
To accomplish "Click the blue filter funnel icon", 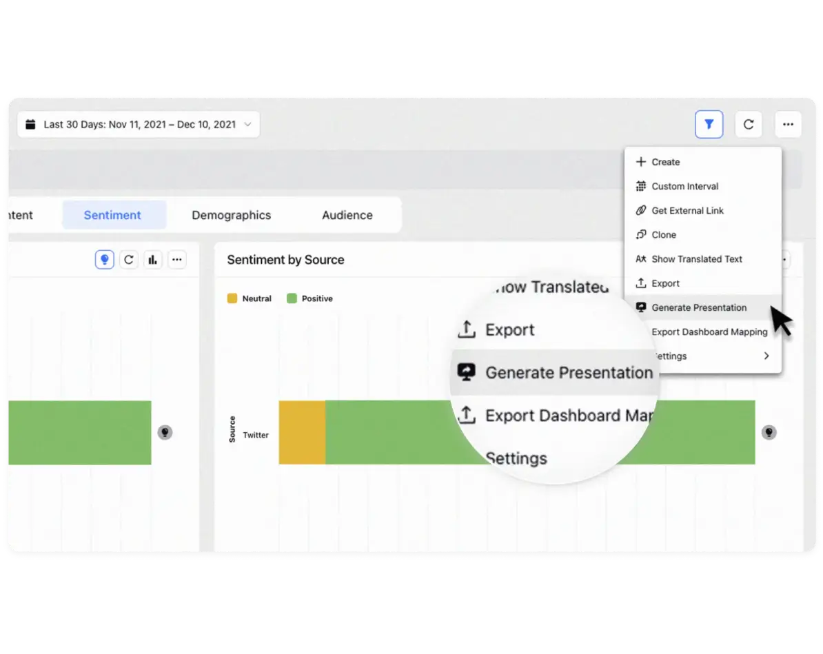I will pos(709,124).
